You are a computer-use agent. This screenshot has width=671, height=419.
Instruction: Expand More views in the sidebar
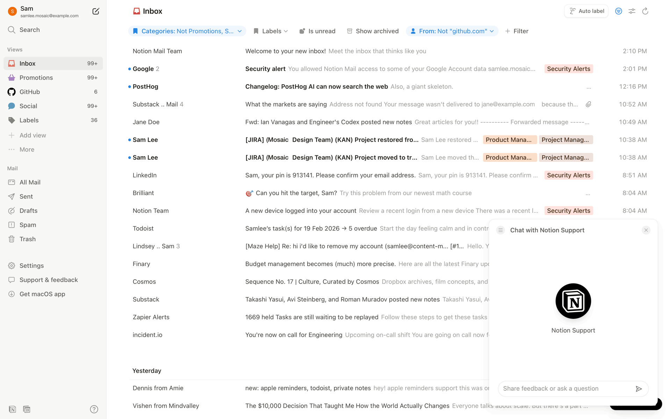click(x=53, y=149)
